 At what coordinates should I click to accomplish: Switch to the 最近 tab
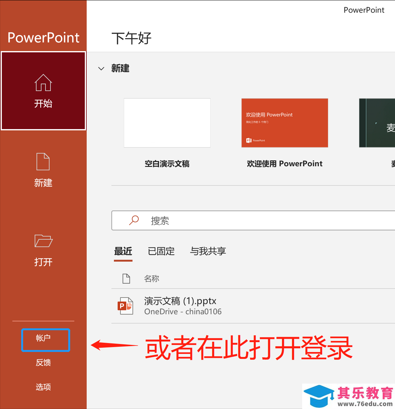tap(123, 251)
